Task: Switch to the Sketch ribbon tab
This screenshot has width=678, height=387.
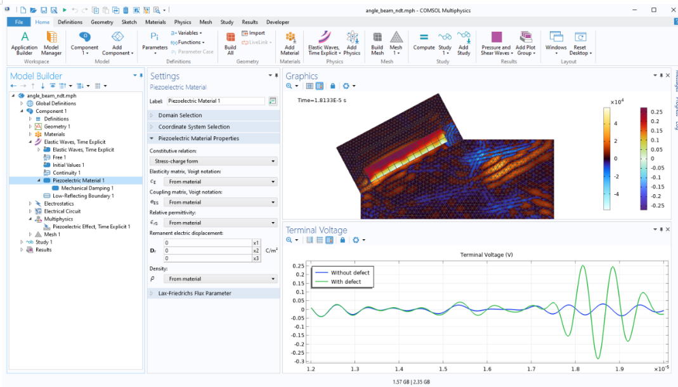Action: (129, 22)
